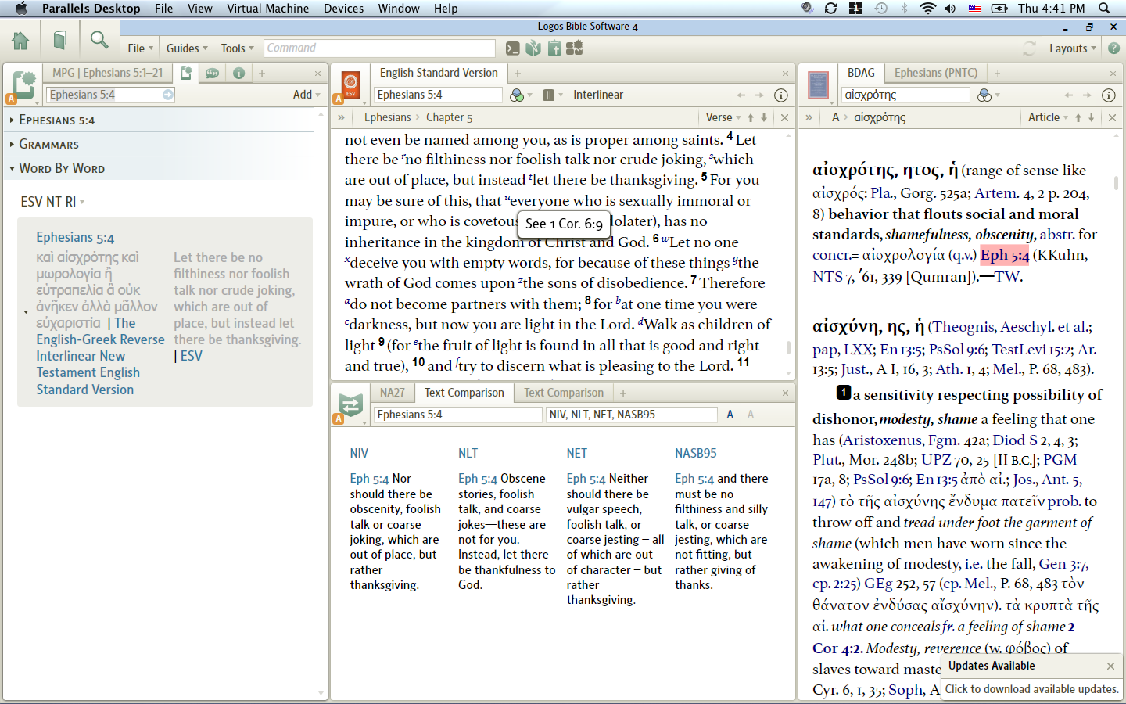Open the Article navigation unit dropdown
This screenshot has width=1126, height=704.
click(1049, 117)
